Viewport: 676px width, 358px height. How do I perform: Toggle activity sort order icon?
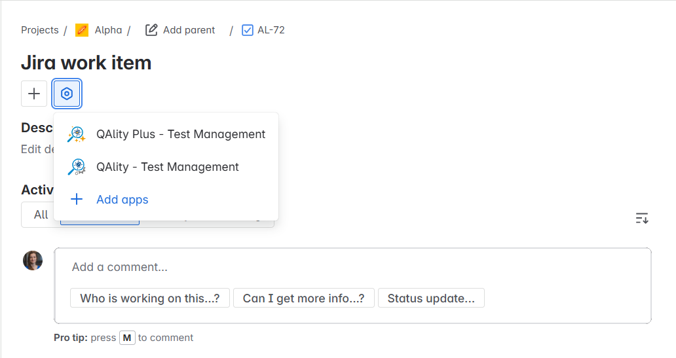click(642, 218)
